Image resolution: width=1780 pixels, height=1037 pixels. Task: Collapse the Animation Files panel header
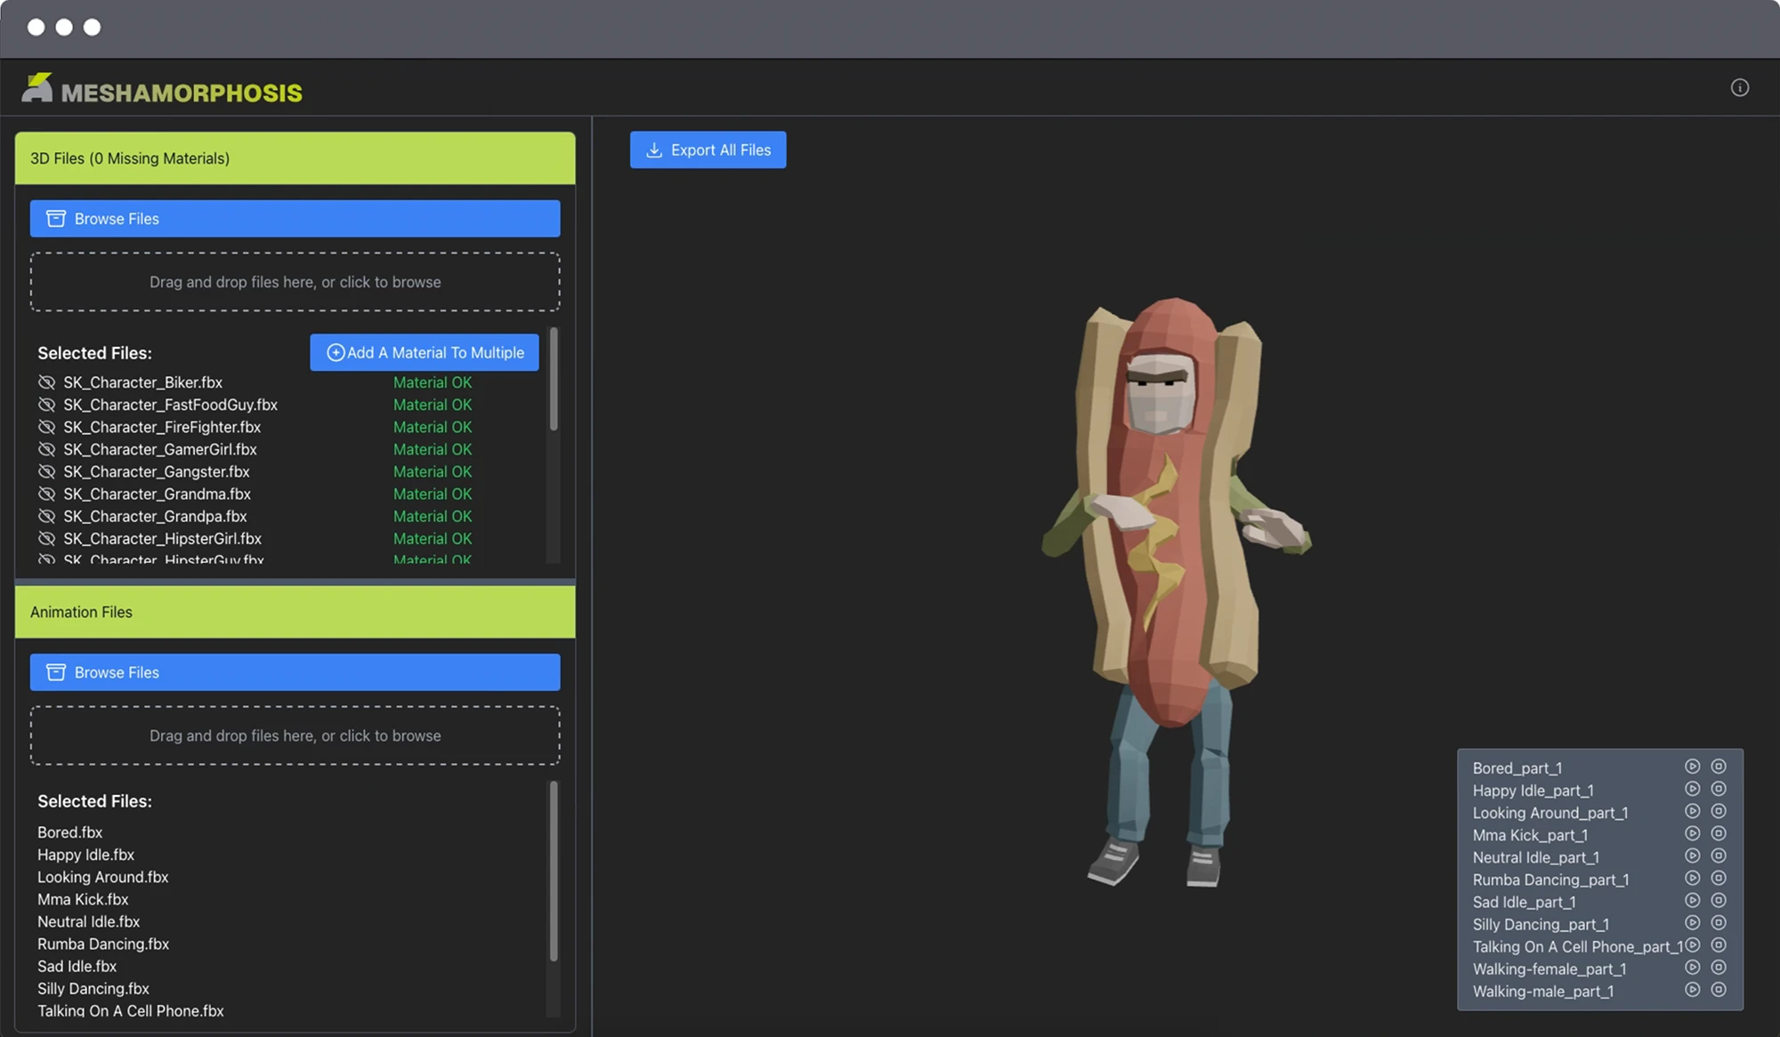[295, 612]
